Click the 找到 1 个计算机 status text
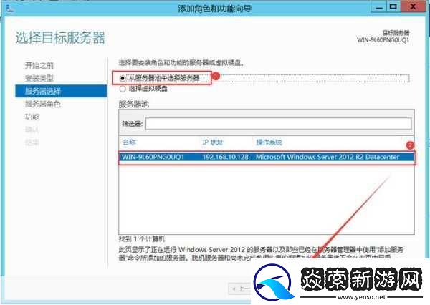Screen dimensions: 430x305 point(142,239)
